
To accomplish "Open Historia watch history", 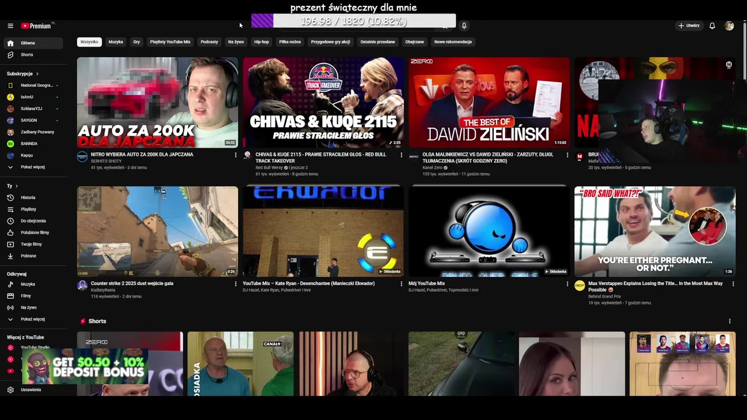I will coord(32,198).
